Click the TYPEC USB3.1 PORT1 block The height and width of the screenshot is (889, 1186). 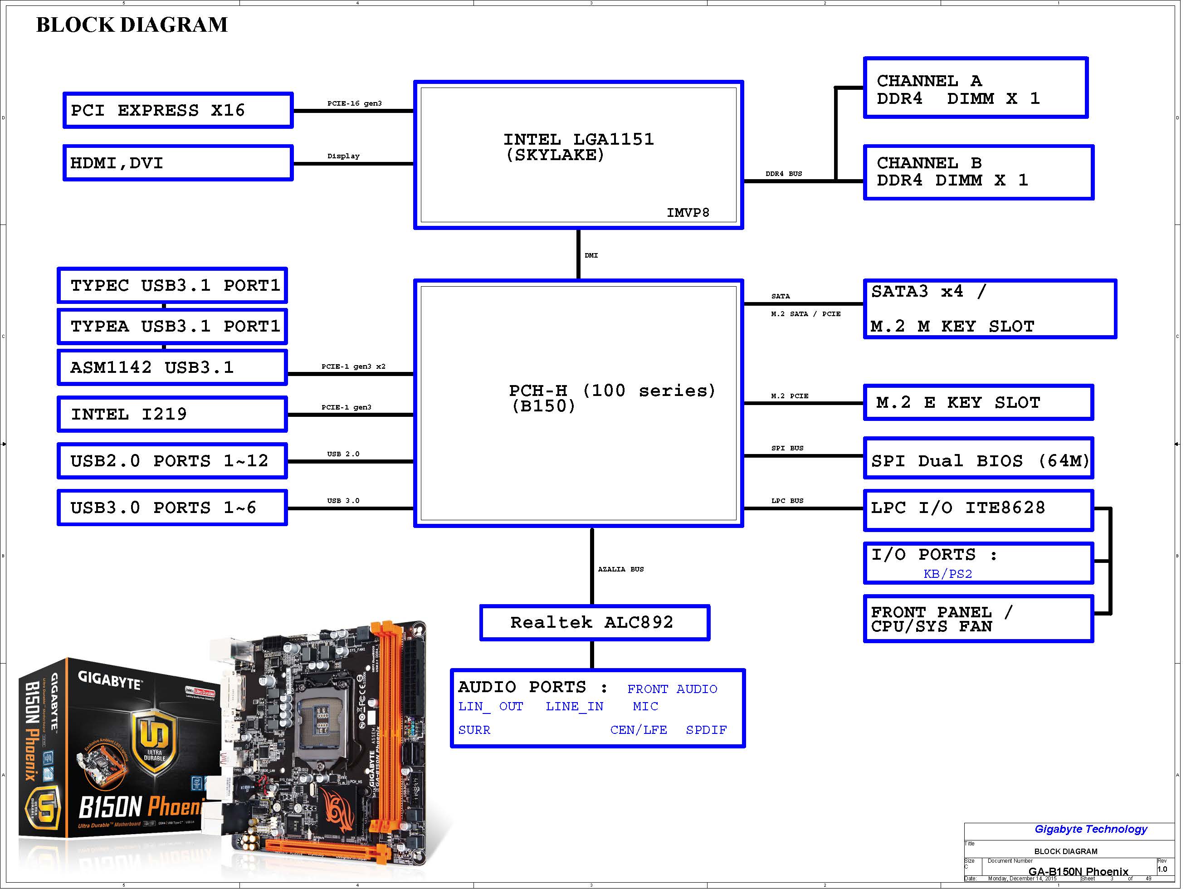(172, 285)
